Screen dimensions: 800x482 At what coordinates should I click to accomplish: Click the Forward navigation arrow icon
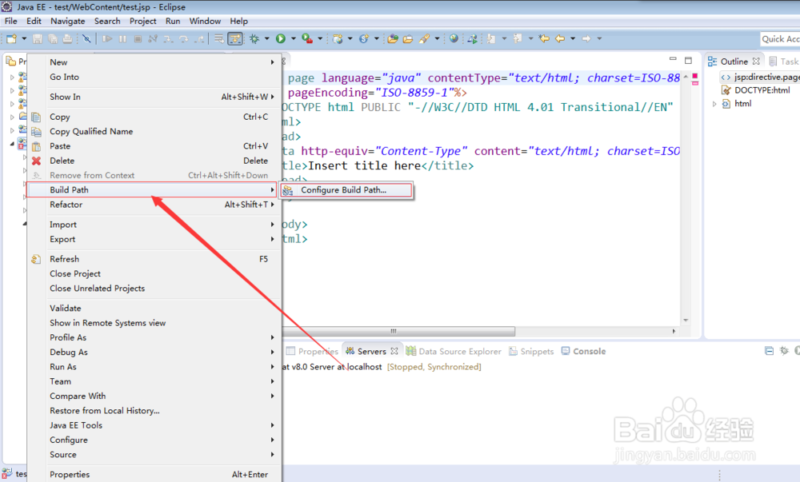586,38
